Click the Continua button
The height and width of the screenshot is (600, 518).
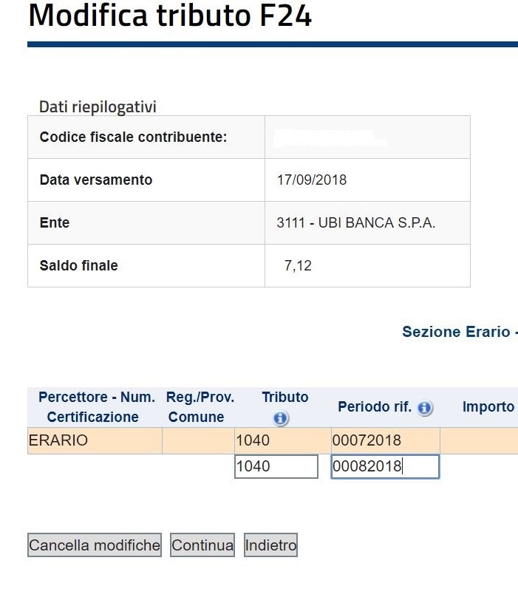202,545
